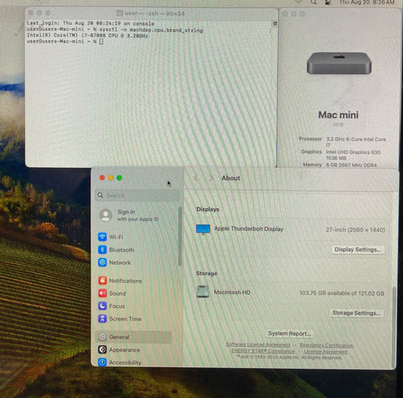This screenshot has width=403, height=398.
Task: Focus the Settings search field
Action: [137, 195]
